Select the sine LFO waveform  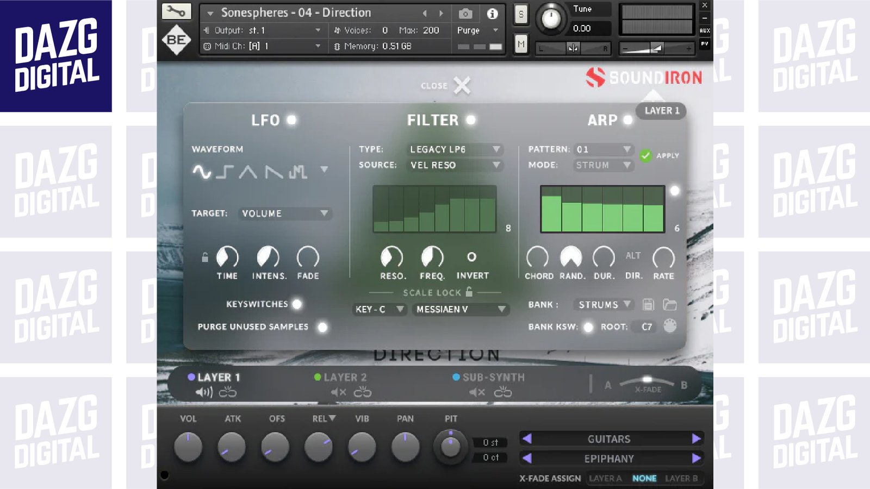pos(202,172)
